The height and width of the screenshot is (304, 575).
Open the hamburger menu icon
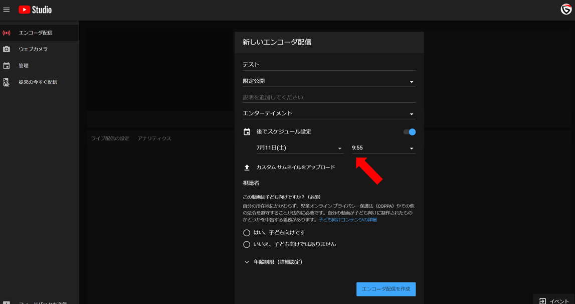tap(7, 10)
